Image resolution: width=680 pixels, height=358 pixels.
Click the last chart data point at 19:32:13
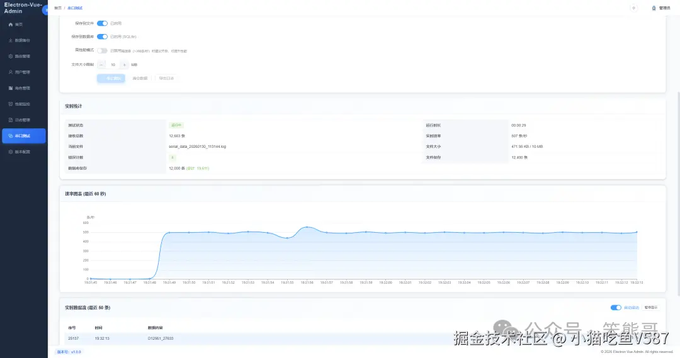pos(637,232)
